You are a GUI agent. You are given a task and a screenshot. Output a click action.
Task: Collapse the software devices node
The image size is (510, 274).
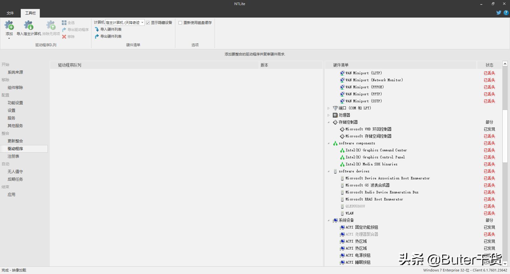tap(329, 171)
